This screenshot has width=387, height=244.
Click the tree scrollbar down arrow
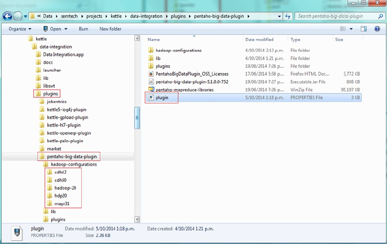[x=137, y=219]
